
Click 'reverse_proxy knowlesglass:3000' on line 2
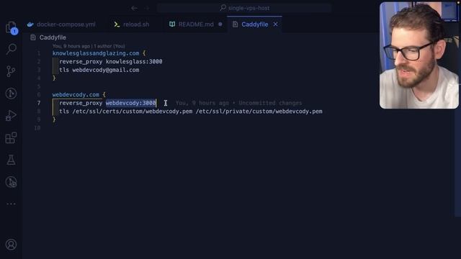coord(111,62)
